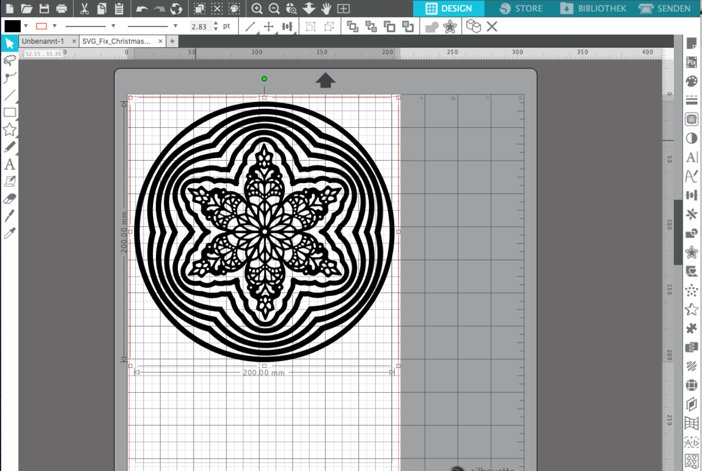
Task: Select the Rectangle drawing tool
Action: point(9,112)
